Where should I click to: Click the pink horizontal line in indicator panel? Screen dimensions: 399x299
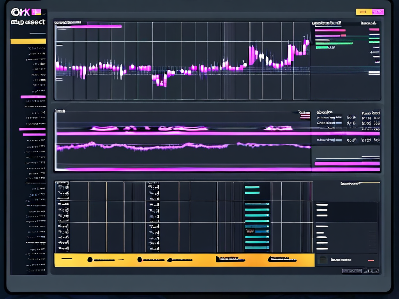[x=183, y=134]
